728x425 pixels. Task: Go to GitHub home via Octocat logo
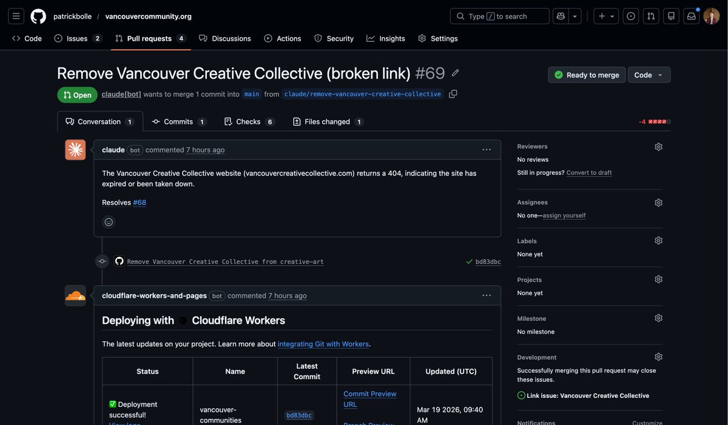(x=38, y=16)
